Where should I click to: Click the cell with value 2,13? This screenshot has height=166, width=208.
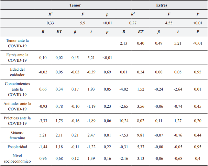pos(124,43)
